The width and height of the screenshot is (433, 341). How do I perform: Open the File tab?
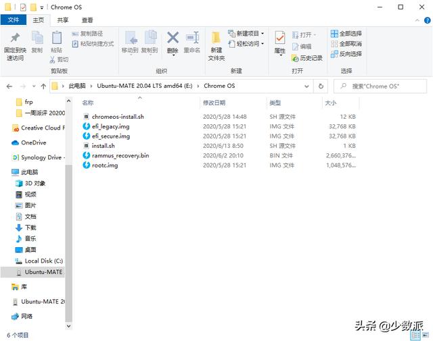tap(14, 20)
